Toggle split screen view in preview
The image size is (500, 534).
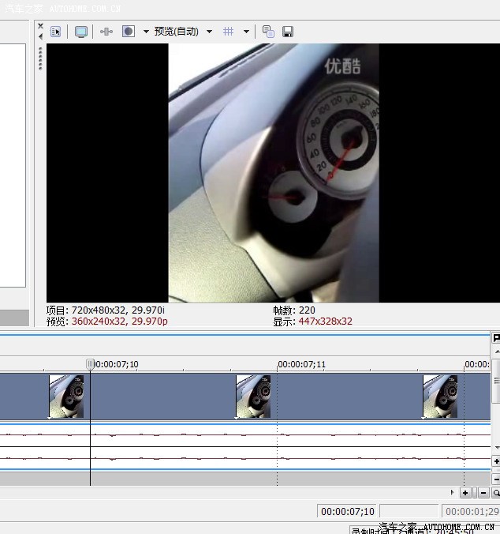pos(128,32)
